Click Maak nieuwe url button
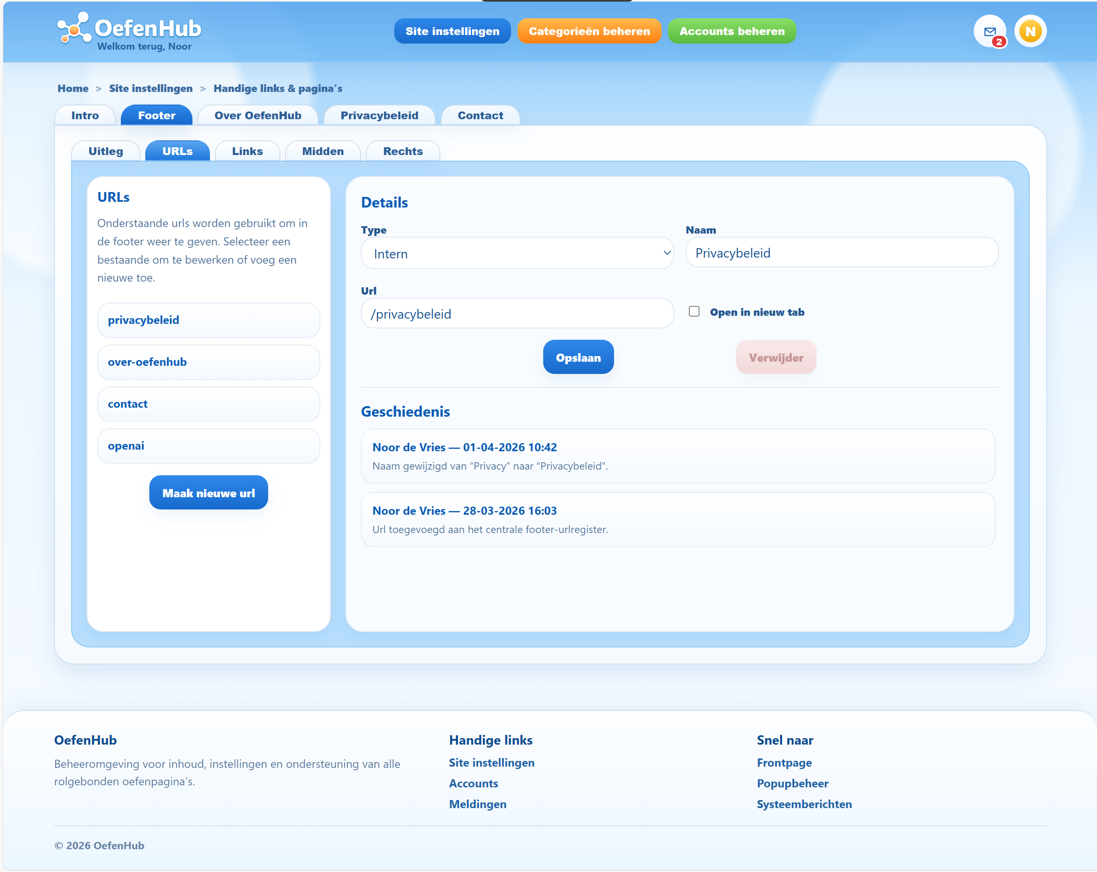 pos(209,492)
